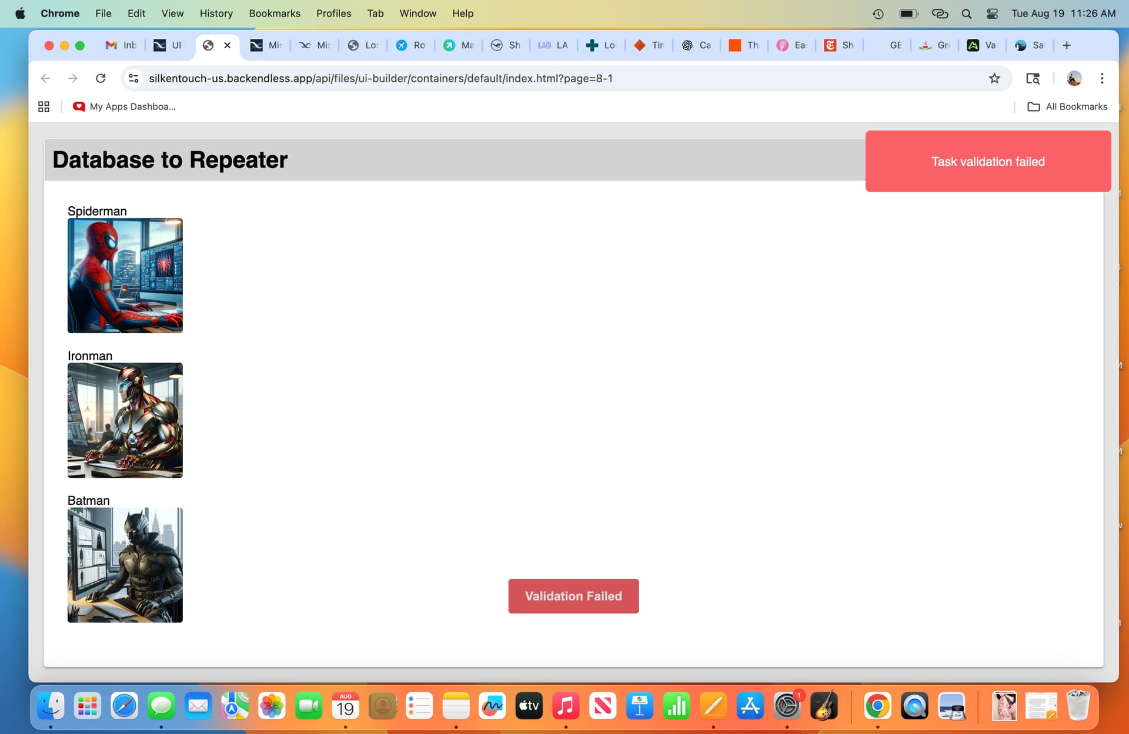Open Safari from the dock
The image size is (1129, 734).
(x=125, y=706)
